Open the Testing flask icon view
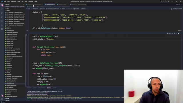Screen dimensions: 183x103 coord(2,25)
